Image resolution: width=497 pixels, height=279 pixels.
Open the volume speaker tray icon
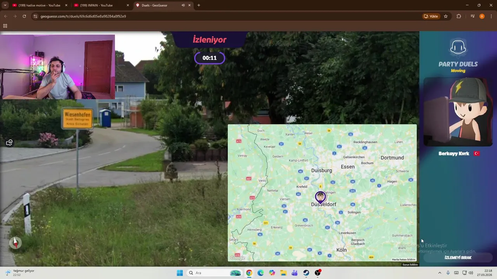click(471, 273)
